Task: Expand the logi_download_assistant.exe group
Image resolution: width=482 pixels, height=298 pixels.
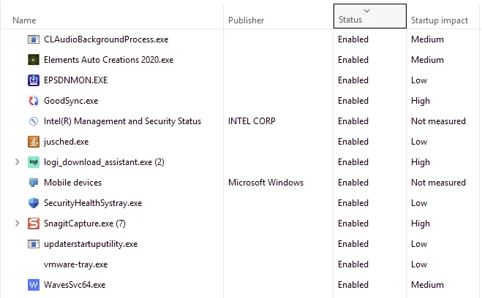Action: coord(18,161)
